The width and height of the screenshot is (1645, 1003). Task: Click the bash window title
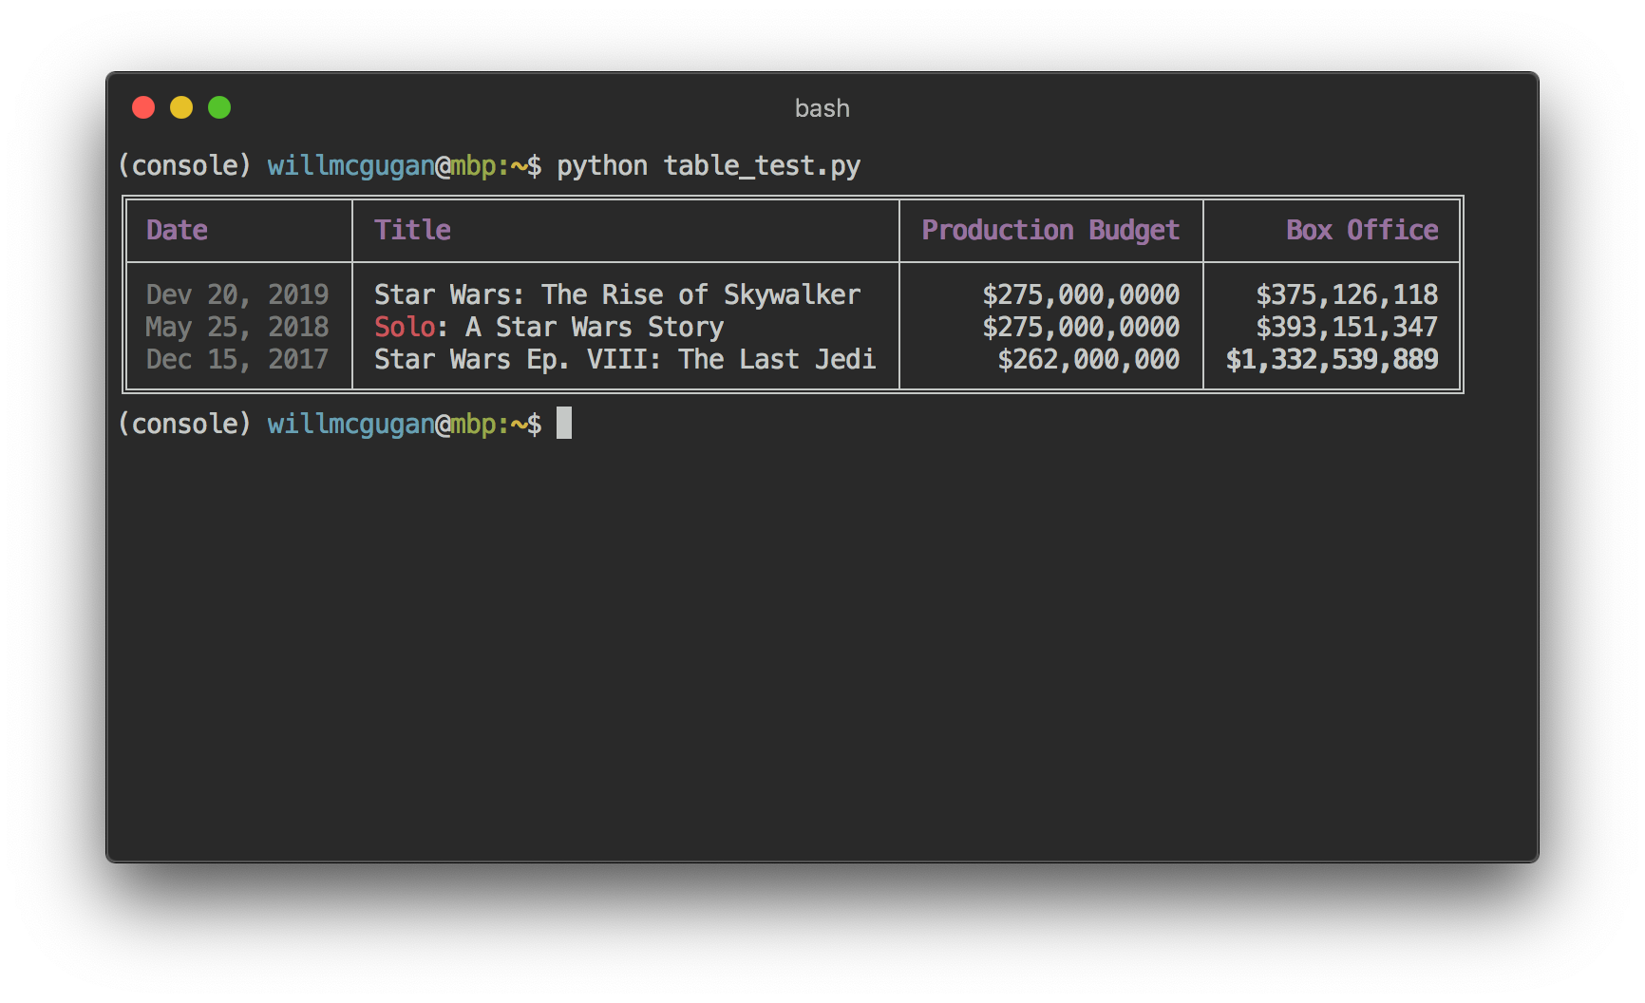[822, 107]
